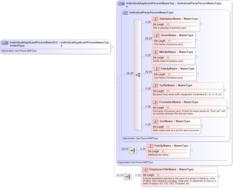Select the GivenName element icon
This screenshot has width=233, height=188.
click(x=156, y=35)
